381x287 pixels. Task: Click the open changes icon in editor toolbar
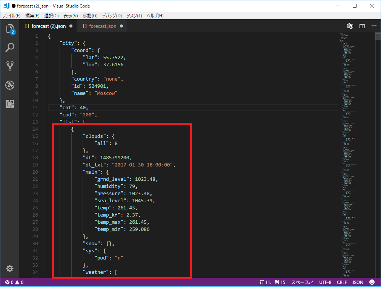coord(350,26)
